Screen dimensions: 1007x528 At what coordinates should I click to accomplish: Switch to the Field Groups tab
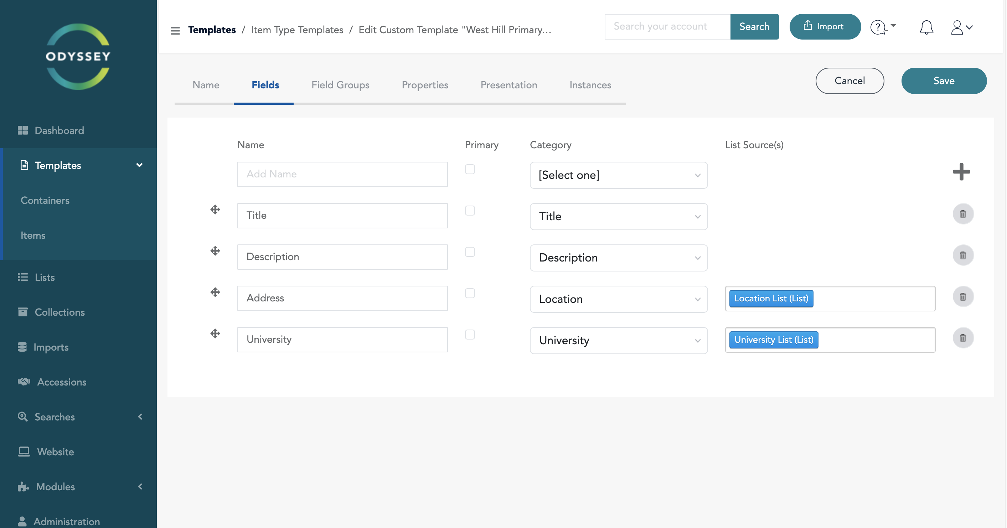point(340,85)
